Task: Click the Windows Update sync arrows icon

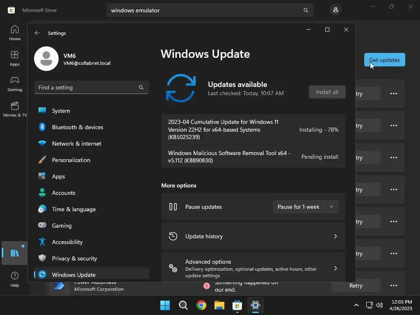Action: tap(181, 88)
